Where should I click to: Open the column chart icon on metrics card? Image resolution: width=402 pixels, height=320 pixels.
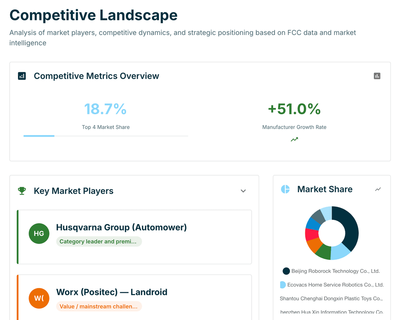(x=377, y=76)
